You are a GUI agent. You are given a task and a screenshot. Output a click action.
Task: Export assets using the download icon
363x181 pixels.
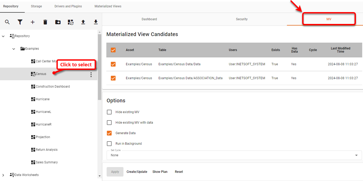[96, 22]
